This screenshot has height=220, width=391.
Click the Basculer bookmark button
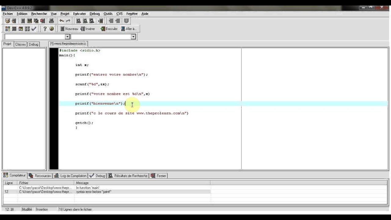pos(109,29)
